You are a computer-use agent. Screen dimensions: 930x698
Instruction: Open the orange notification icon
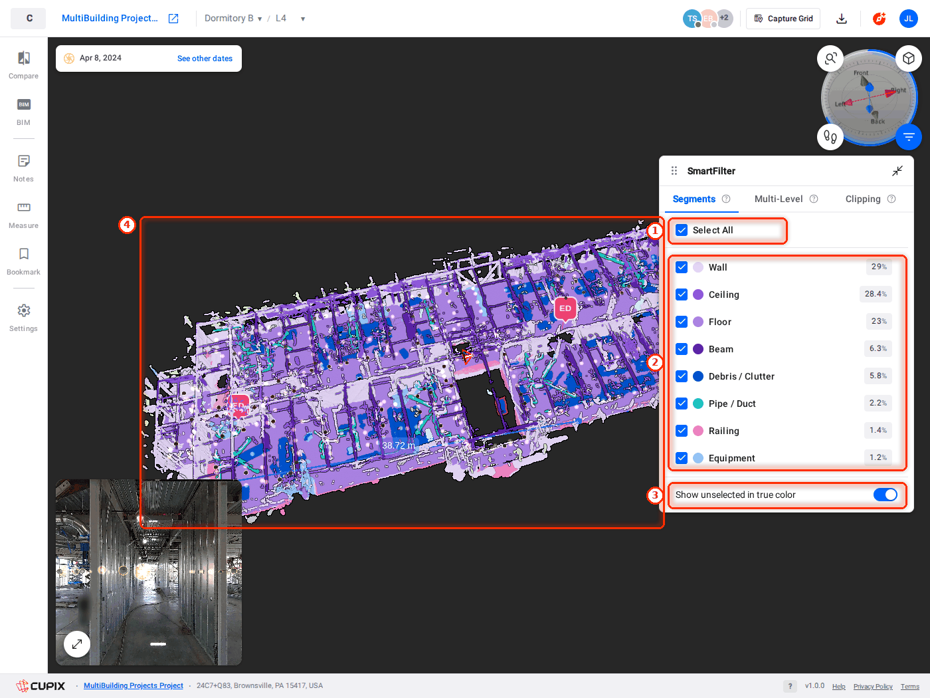click(879, 19)
